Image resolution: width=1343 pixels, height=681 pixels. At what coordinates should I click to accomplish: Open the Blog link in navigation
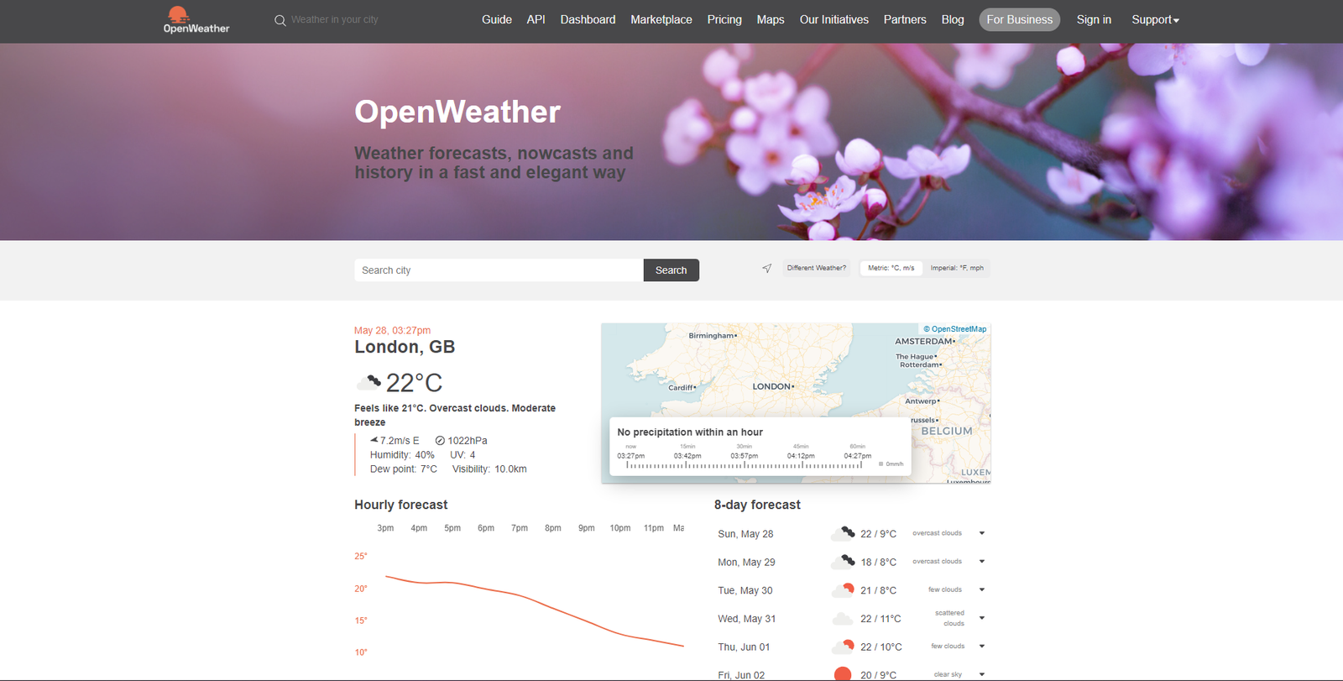click(x=953, y=20)
